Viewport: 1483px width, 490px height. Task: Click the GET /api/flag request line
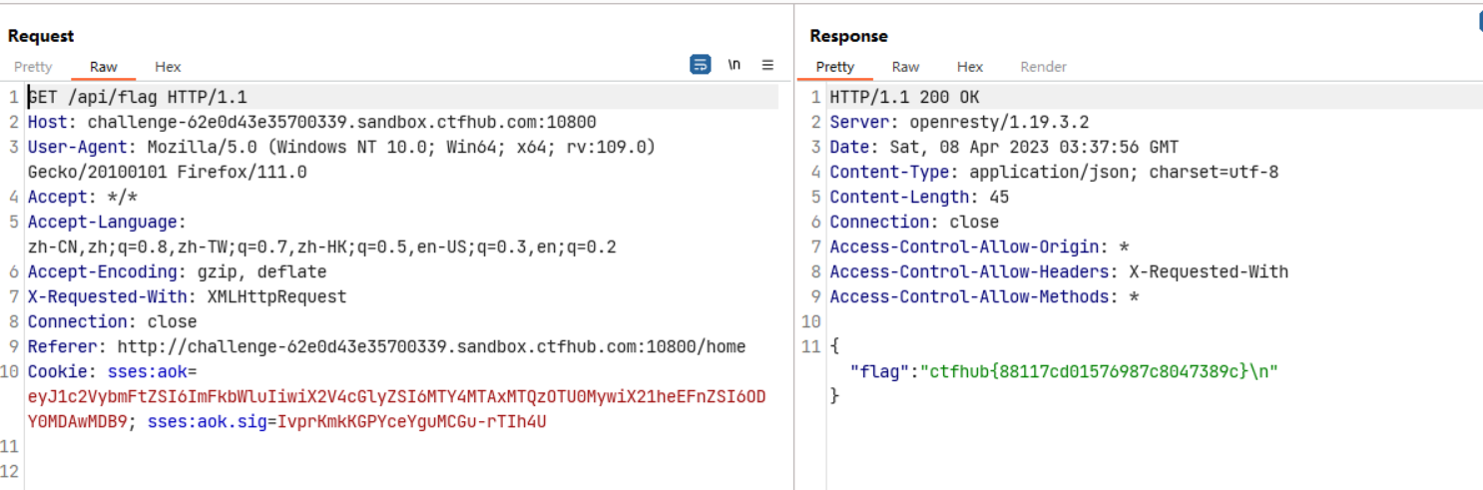point(138,98)
